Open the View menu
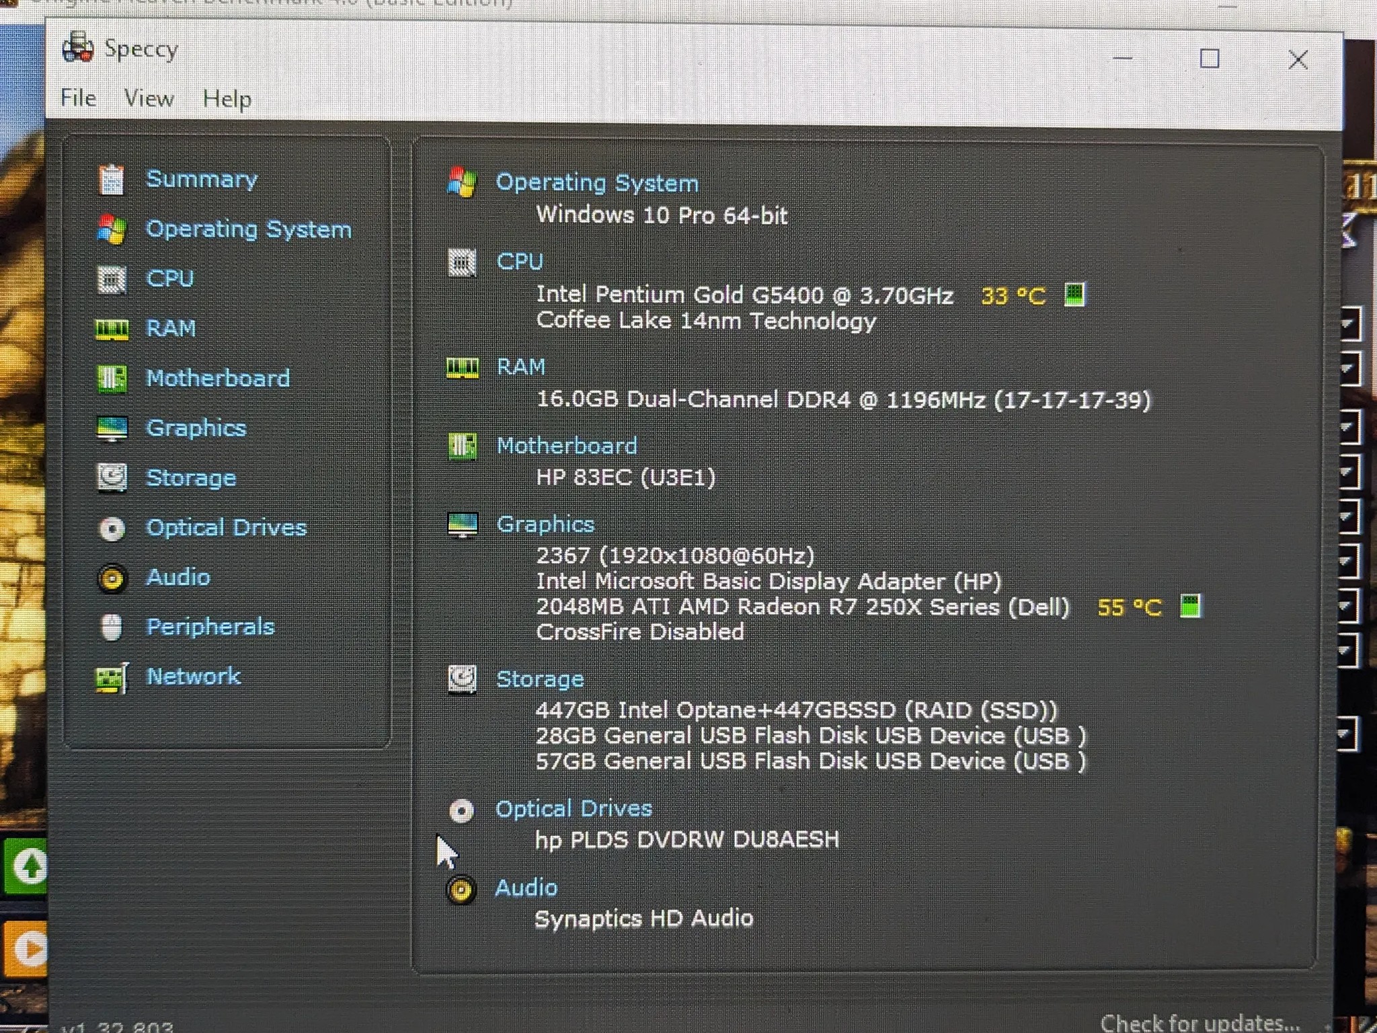This screenshot has height=1033, width=1377. click(149, 98)
